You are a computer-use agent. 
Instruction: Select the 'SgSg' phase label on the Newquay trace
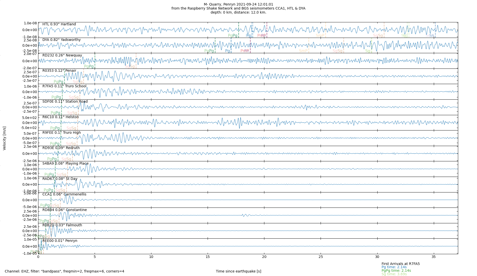click(x=130, y=66)
